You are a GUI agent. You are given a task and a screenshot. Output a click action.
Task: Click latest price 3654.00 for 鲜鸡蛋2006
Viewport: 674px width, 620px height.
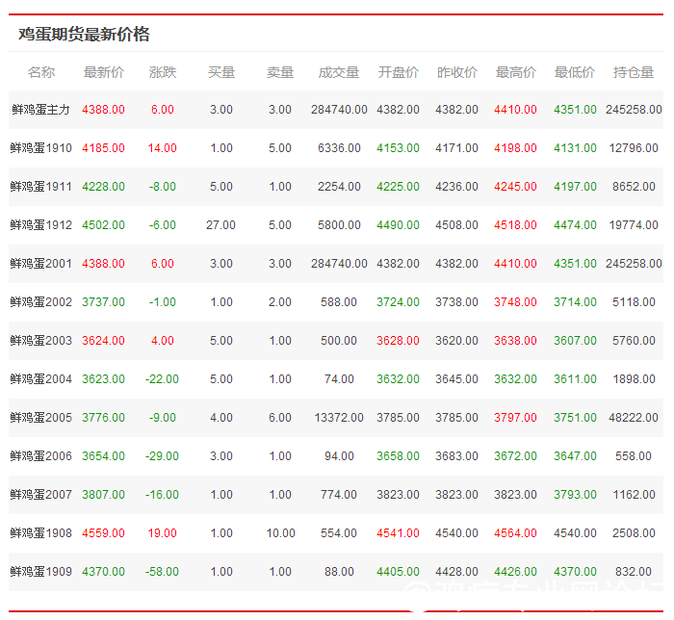(x=103, y=456)
